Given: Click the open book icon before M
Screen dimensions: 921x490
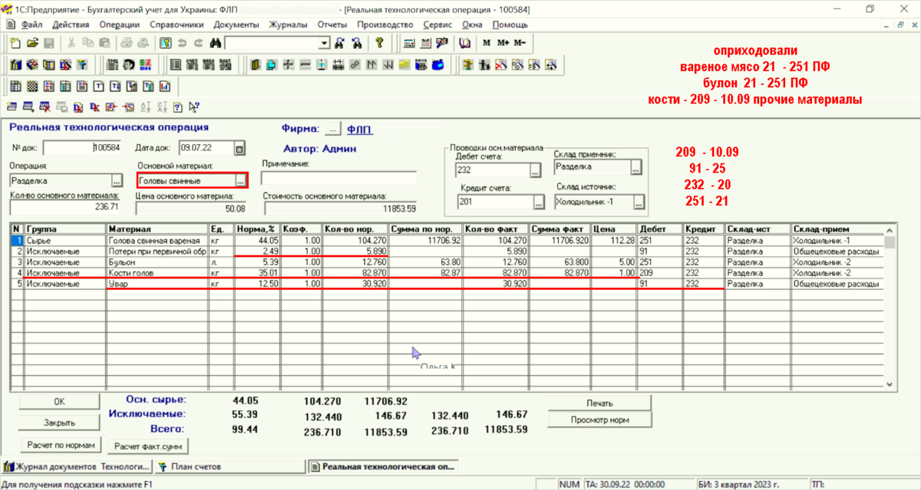Looking at the screenshot, I should point(465,43).
